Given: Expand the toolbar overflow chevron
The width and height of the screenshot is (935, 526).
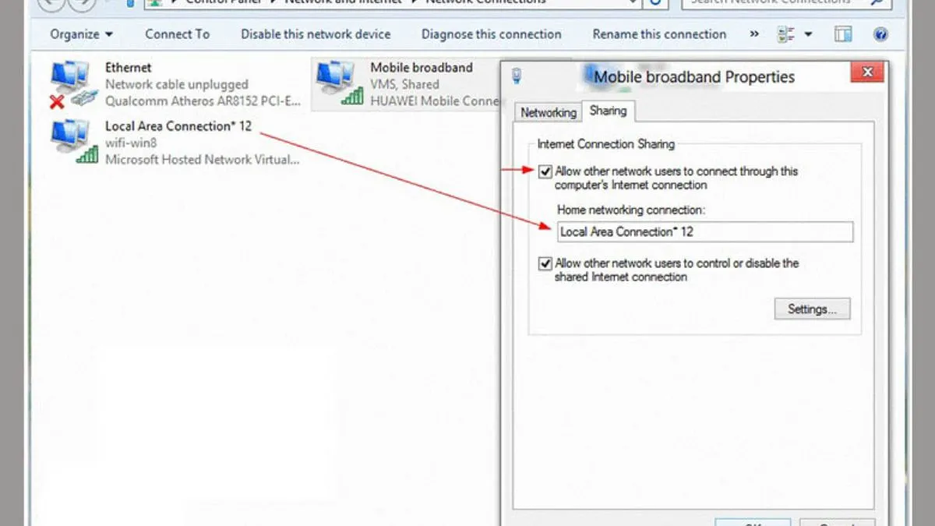Looking at the screenshot, I should pyautogui.click(x=754, y=34).
